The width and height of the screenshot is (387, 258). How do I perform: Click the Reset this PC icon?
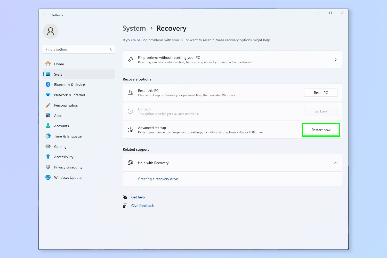130,92
